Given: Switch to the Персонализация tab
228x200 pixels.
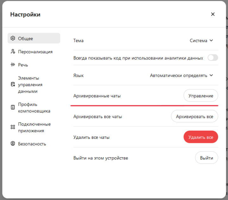Looking at the screenshot, I should point(35,52).
